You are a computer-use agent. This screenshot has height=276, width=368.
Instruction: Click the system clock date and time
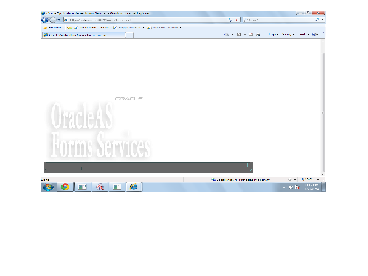312,187
